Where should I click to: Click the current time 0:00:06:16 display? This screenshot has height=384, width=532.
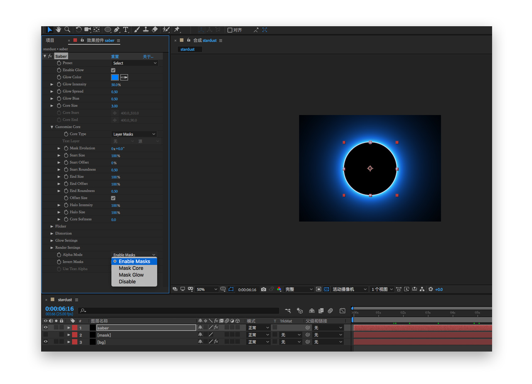point(59,309)
